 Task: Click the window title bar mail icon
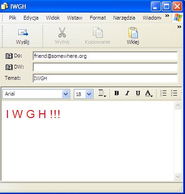5,6
